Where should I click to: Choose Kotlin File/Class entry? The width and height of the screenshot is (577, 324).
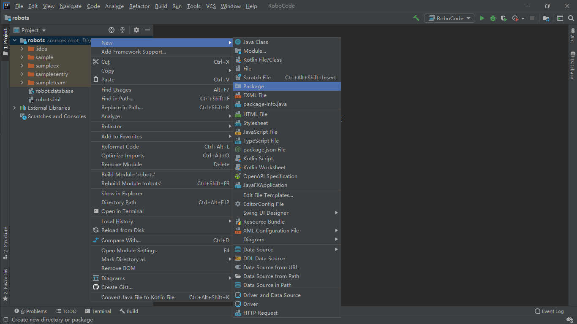(287, 60)
